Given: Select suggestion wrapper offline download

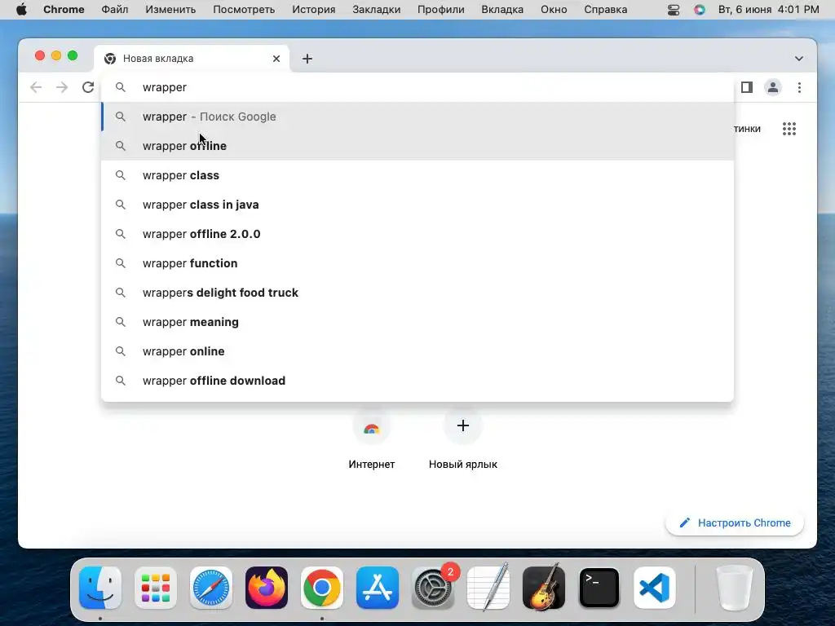Looking at the screenshot, I should [x=417, y=381].
